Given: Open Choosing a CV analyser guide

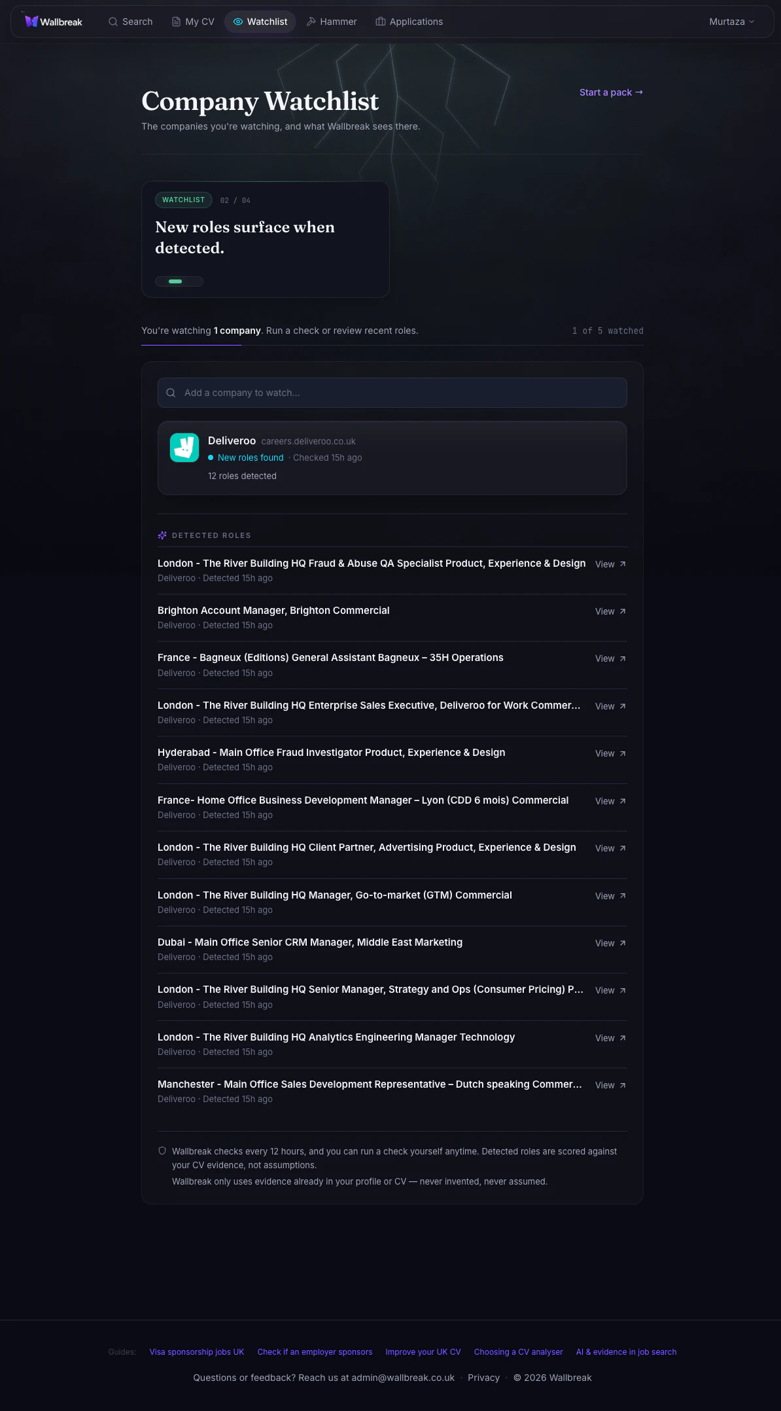Looking at the screenshot, I should [x=519, y=1351].
